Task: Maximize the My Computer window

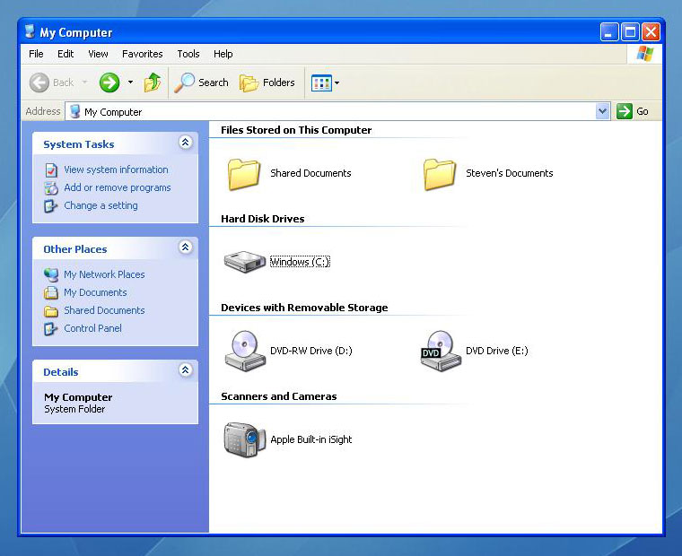Action: pyautogui.click(x=630, y=31)
